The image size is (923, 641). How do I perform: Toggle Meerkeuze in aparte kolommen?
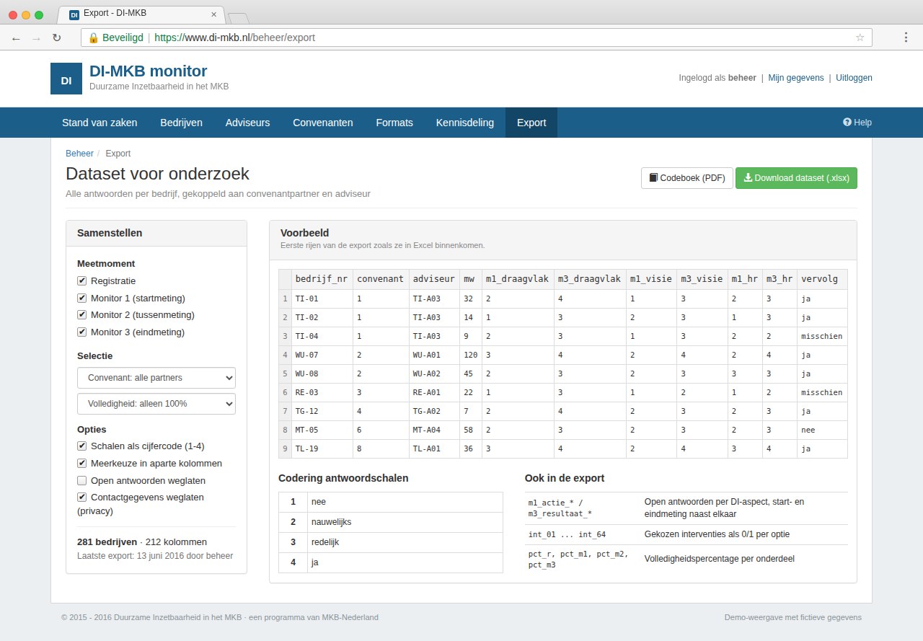coord(81,463)
